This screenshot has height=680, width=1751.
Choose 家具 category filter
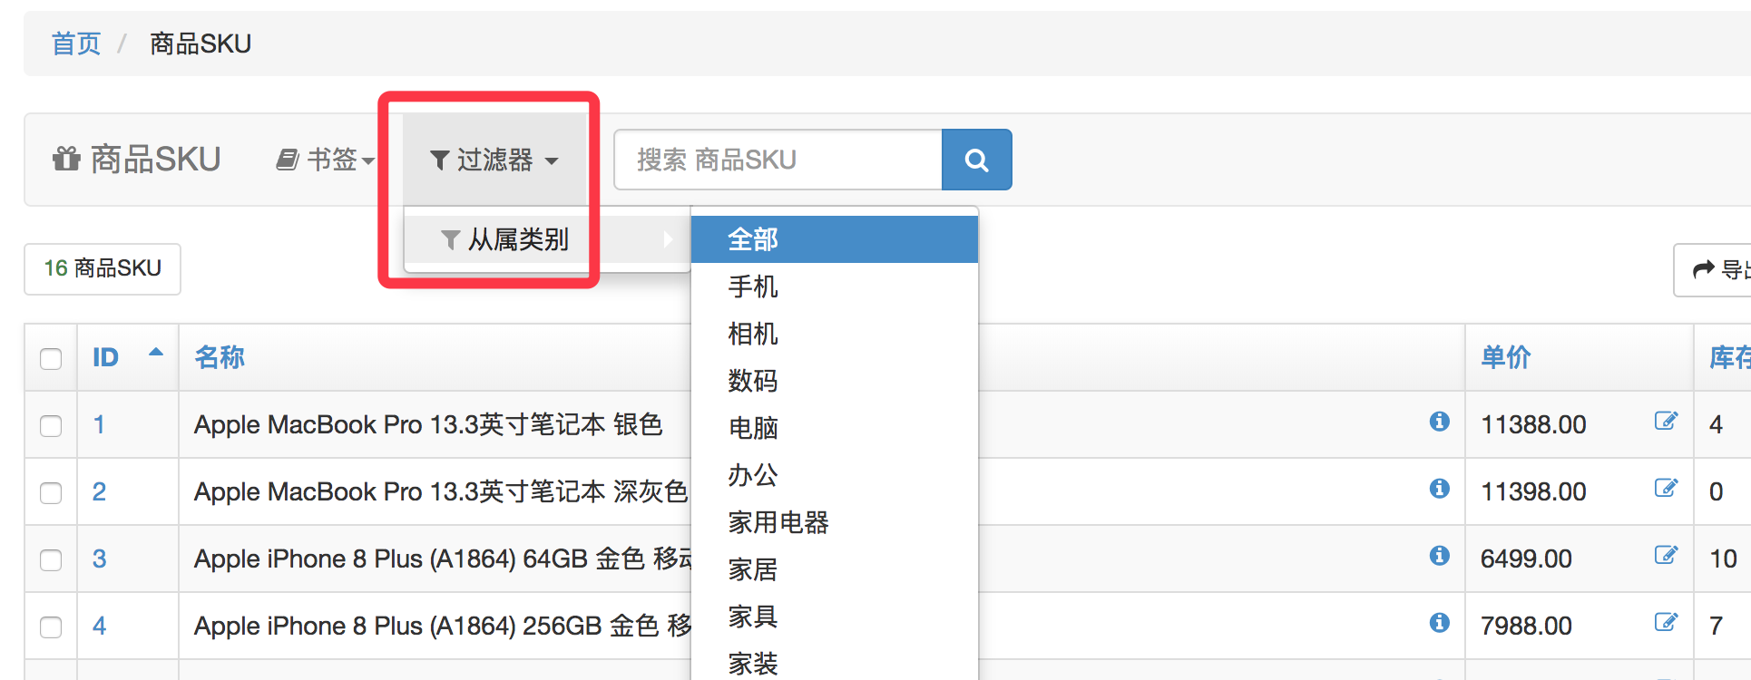pyautogui.click(x=835, y=617)
